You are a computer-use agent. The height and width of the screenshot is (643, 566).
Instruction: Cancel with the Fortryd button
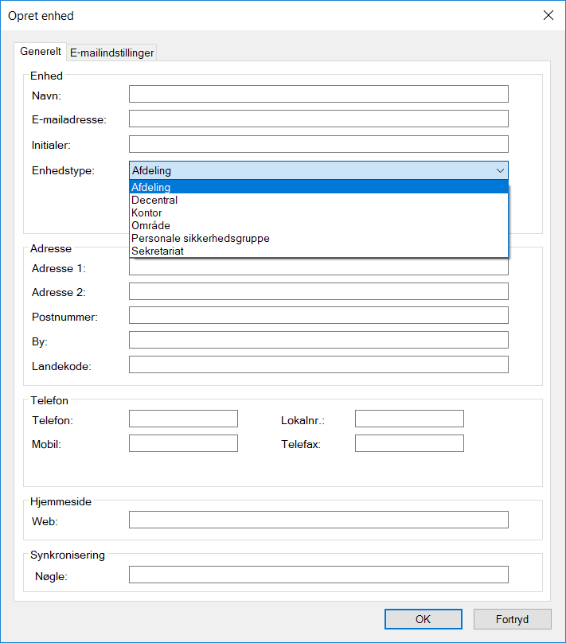click(512, 619)
